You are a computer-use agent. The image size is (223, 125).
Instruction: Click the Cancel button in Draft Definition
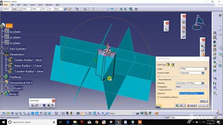coord(191,105)
